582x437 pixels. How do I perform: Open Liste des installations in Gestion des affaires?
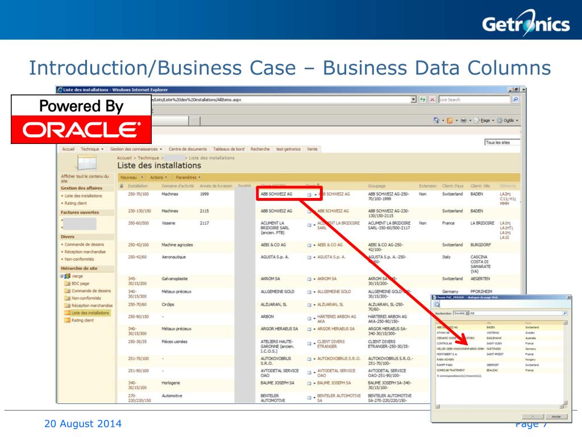83,196
